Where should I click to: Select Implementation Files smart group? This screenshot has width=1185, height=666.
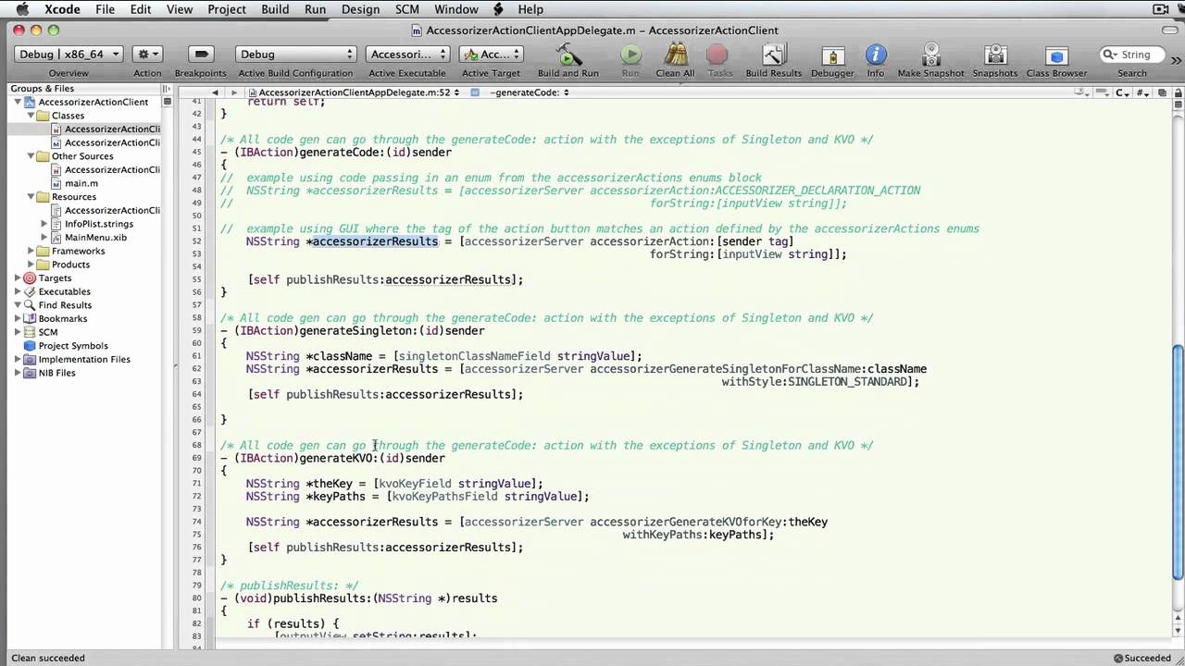[84, 359]
